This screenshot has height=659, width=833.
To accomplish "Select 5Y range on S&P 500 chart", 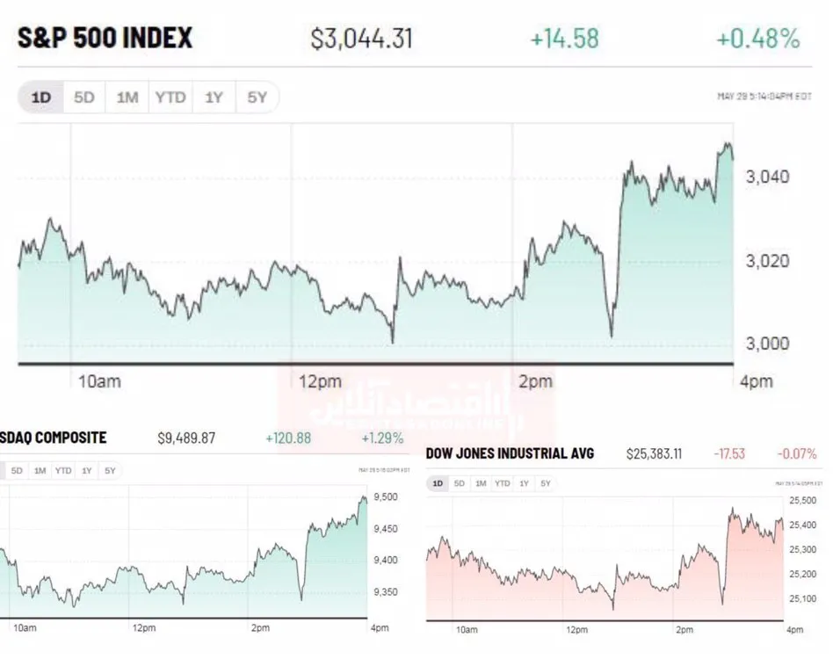I will coord(257,98).
